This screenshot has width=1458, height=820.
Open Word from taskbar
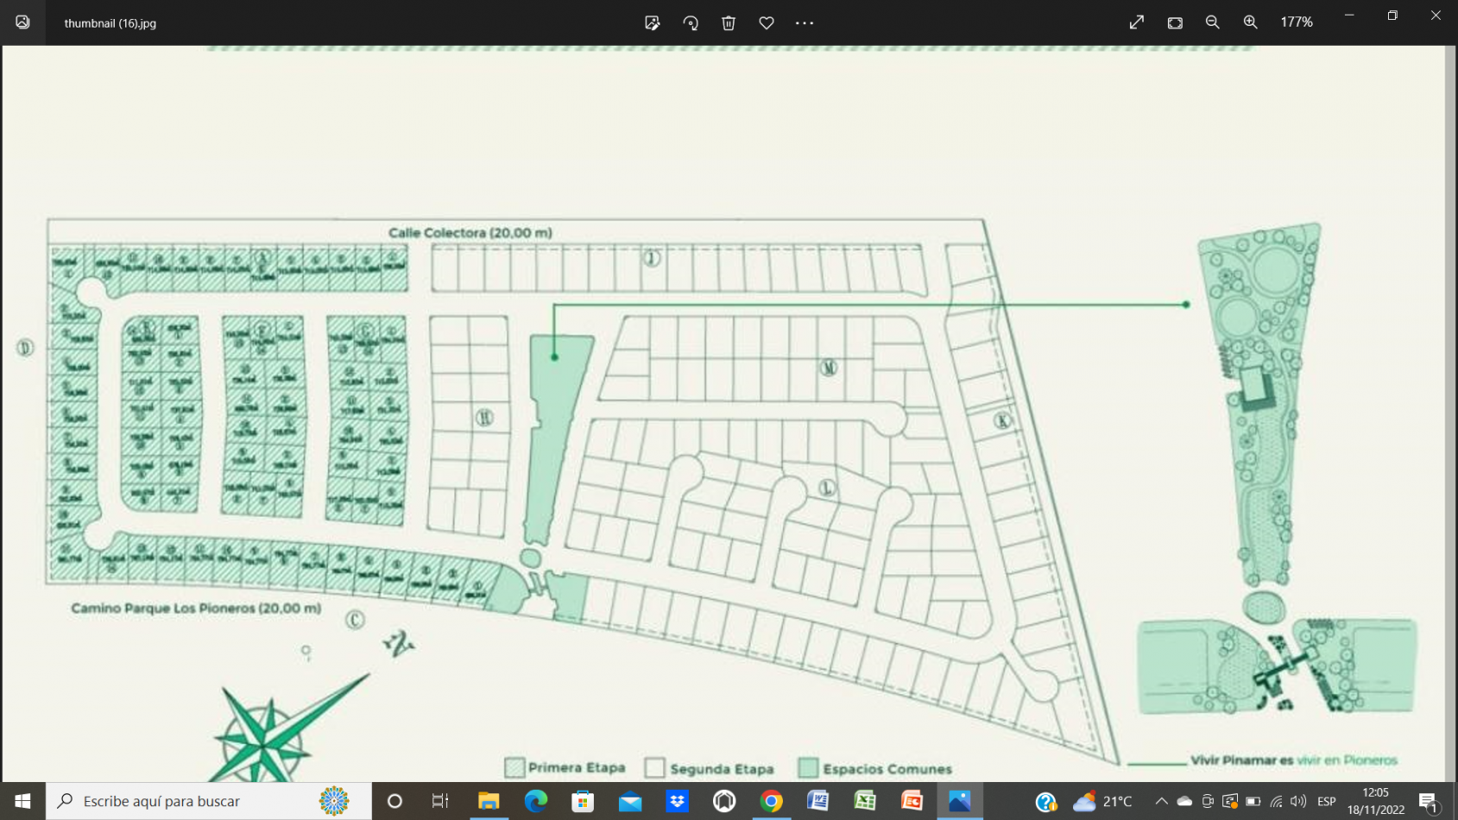tap(817, 801)
